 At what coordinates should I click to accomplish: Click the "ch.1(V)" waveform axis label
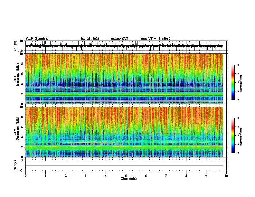click(15, 46)
